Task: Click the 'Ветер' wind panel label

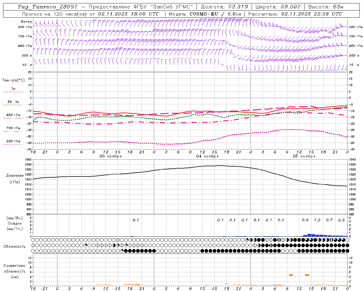Action: (26, 22)
